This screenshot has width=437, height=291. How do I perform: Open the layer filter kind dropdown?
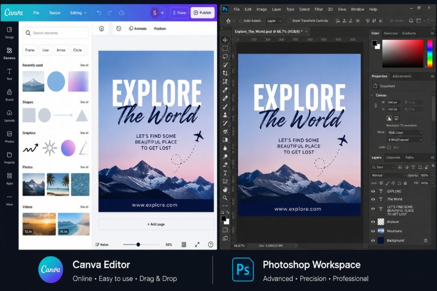pyautogui.click(x=383, y=167)
